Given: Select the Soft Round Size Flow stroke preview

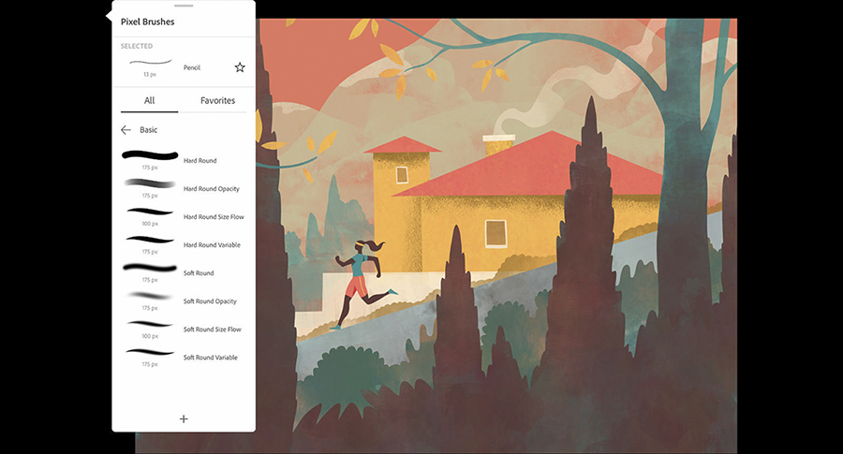Looking at the screenshot, I should click(x=150, y=324).
